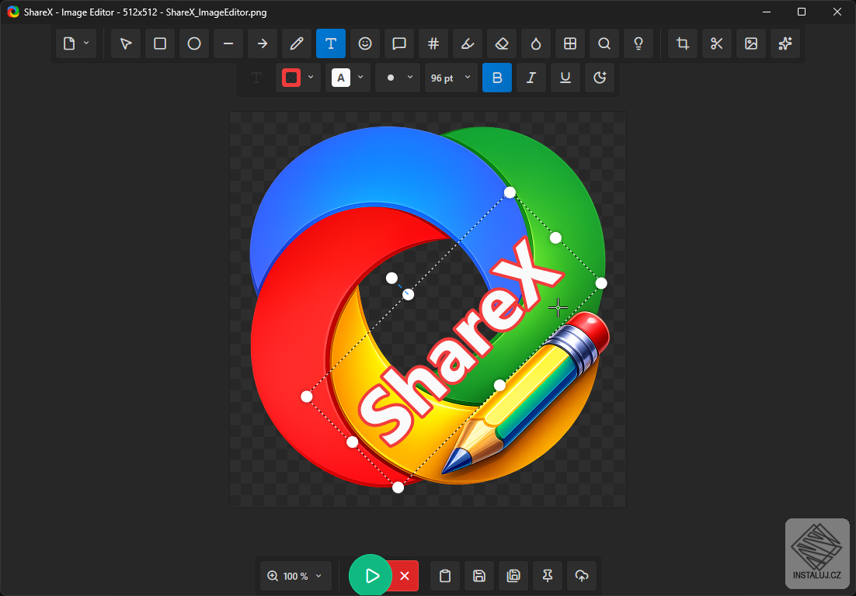856x596 pixels.
Task: Upload the image via cloud icon
Action: click(582, 576)
